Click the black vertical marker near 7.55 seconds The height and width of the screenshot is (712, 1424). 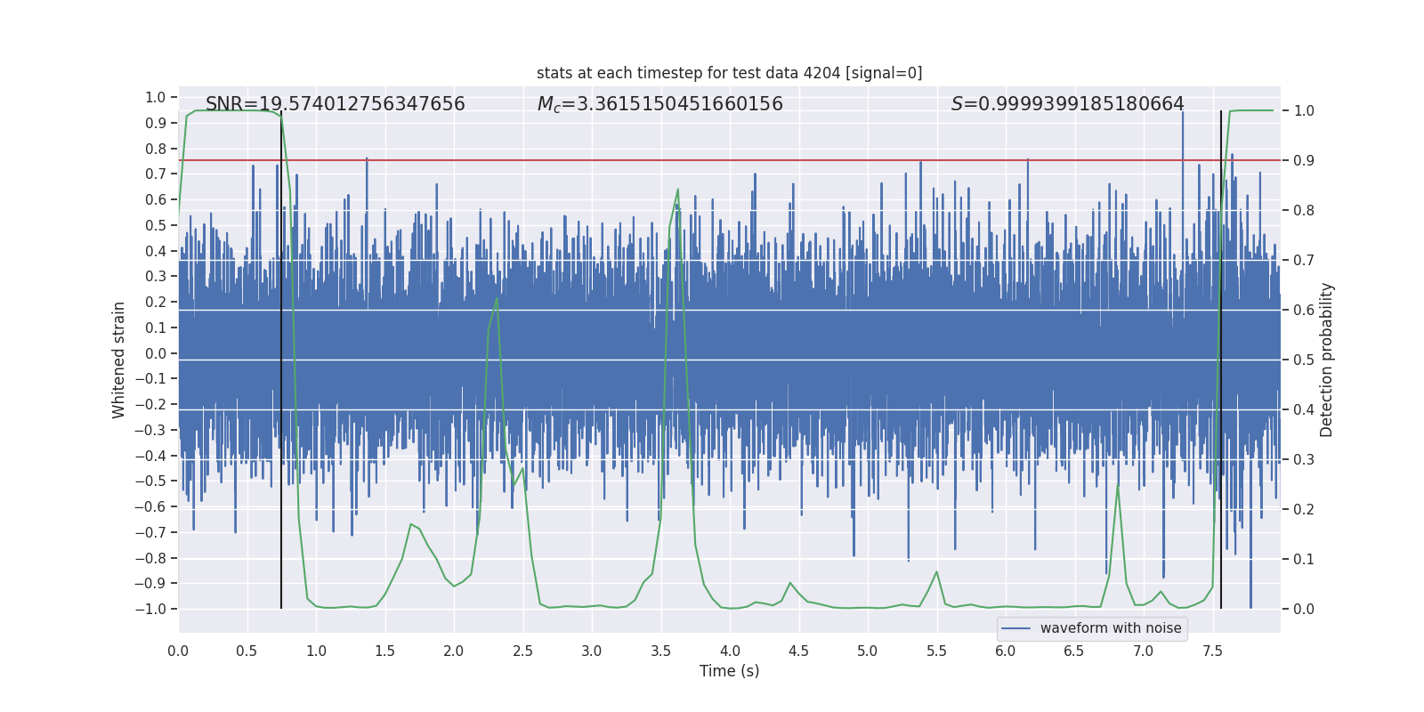coord(1221,360)
